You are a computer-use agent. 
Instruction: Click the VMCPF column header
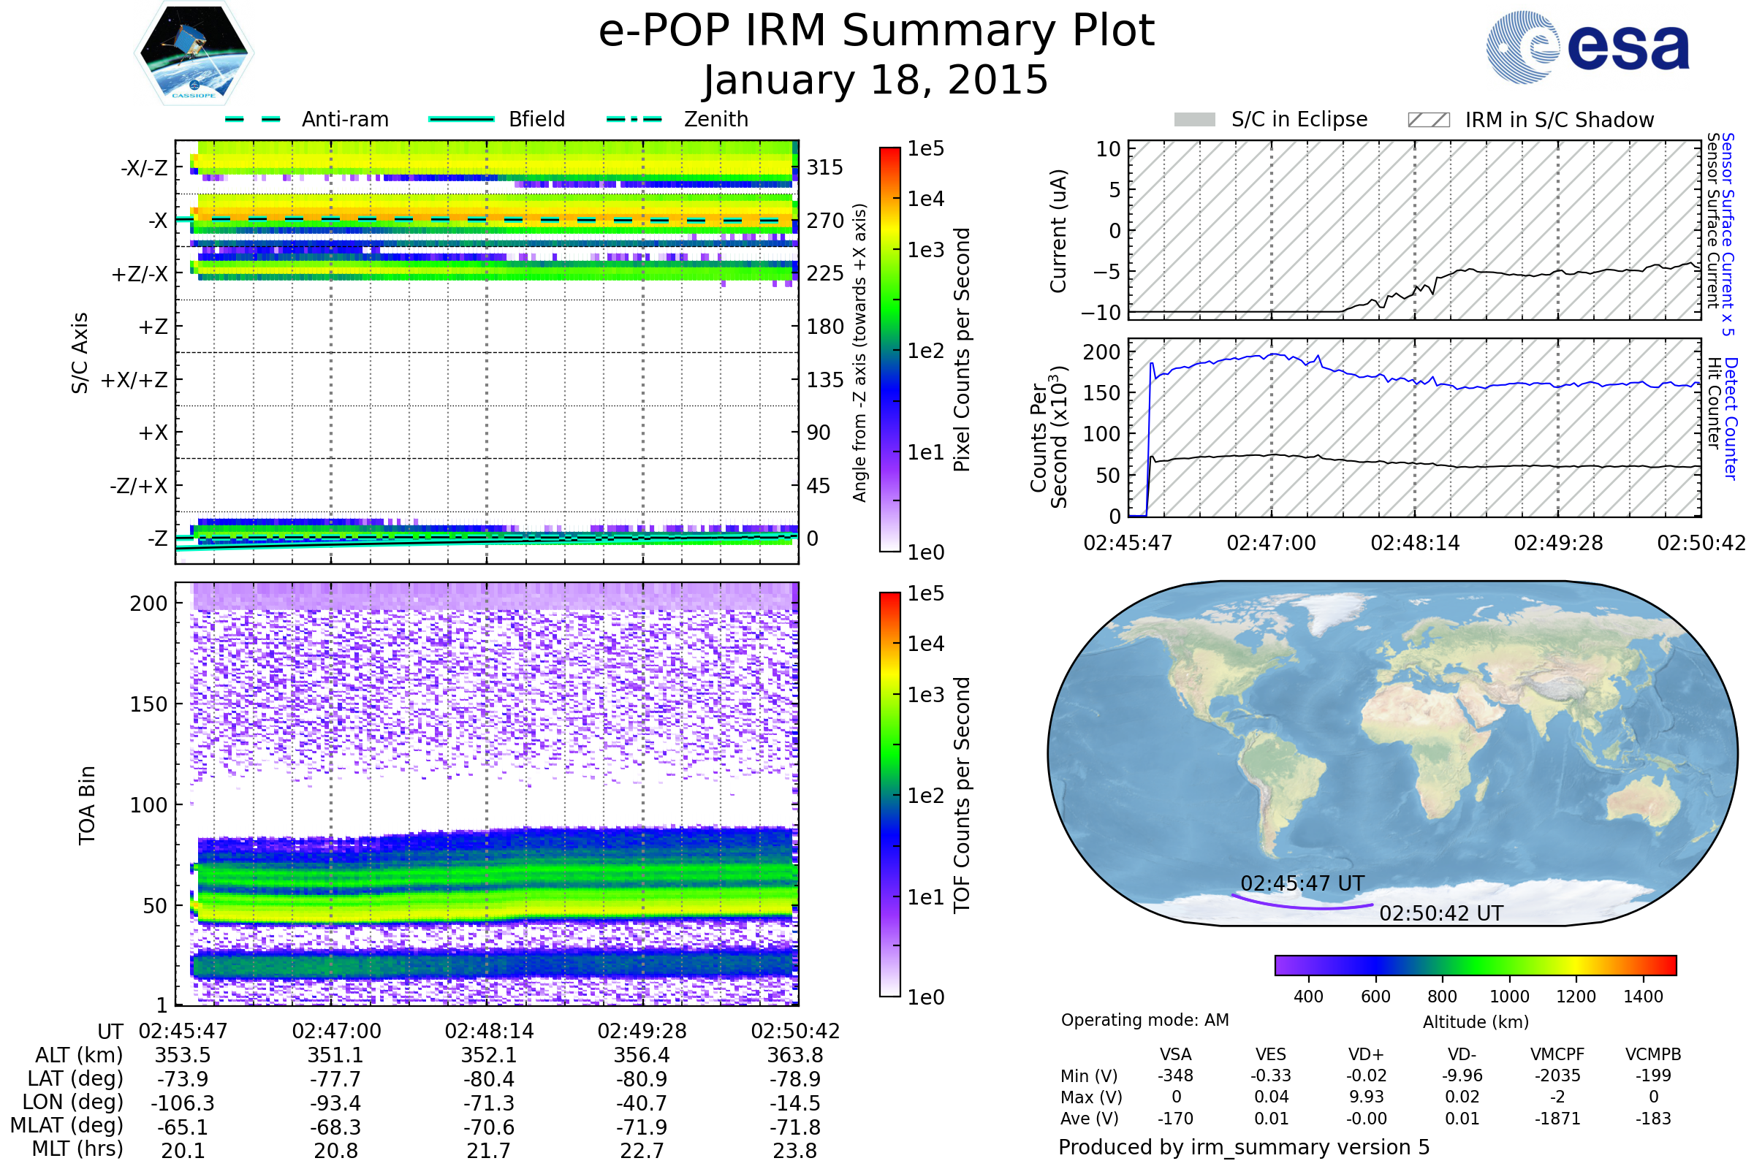click(x=1557, y=1054)
